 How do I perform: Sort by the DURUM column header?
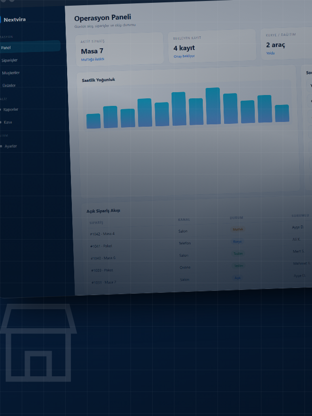point(236,217)
